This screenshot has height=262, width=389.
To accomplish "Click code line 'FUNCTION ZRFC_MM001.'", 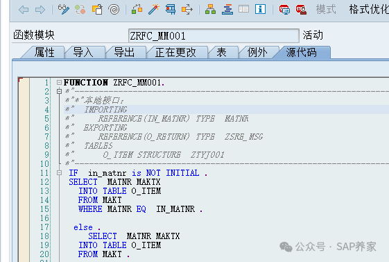I will [114, 82].
